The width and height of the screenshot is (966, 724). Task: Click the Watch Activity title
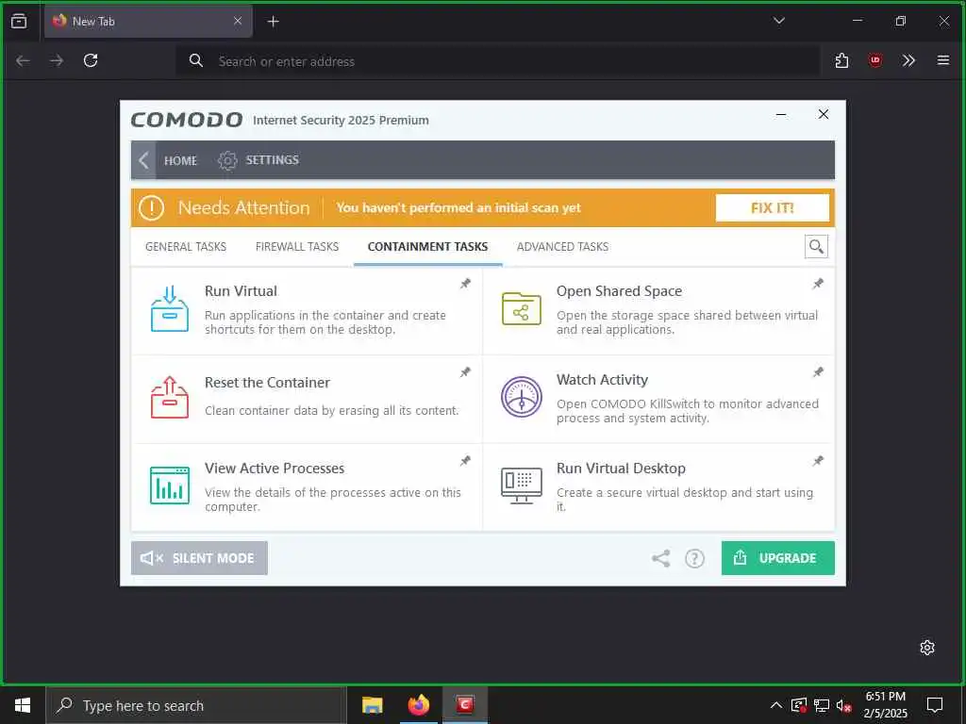point(602,380)
